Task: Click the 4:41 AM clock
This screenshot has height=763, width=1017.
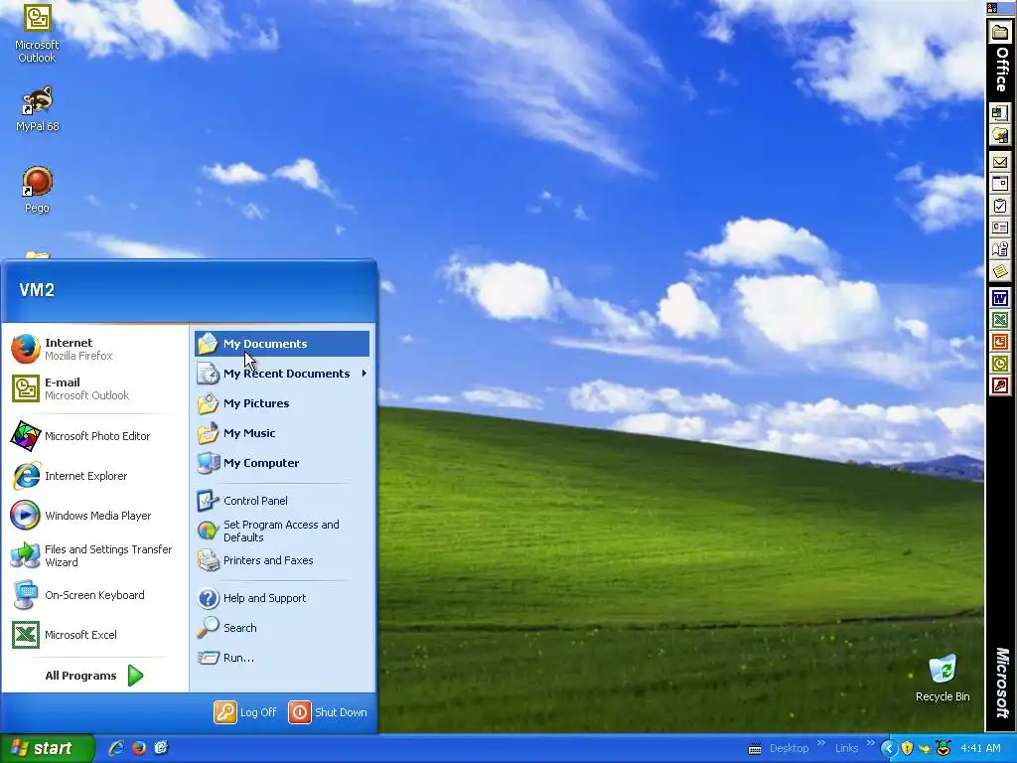Action: pos(980,749)
